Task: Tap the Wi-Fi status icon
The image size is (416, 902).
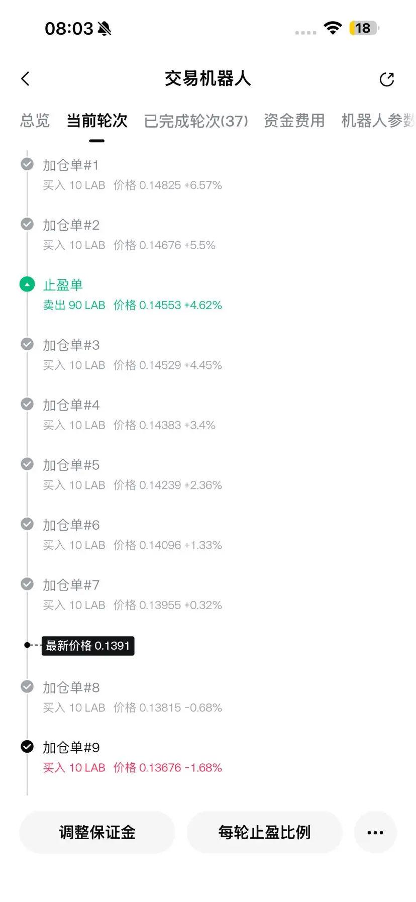Action: point(333,28)
